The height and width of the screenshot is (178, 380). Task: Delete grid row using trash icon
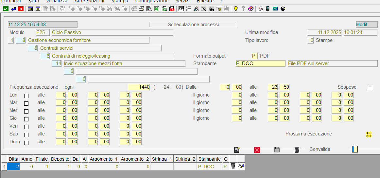click(233, 166)
